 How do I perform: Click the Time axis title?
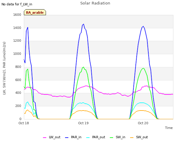click(169, 128)
